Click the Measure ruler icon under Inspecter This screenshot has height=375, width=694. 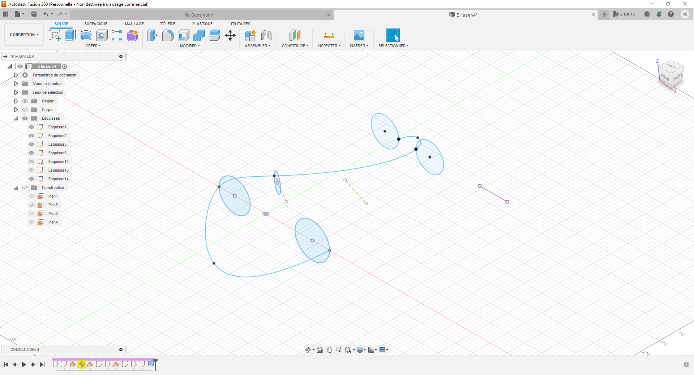[329, 35]
